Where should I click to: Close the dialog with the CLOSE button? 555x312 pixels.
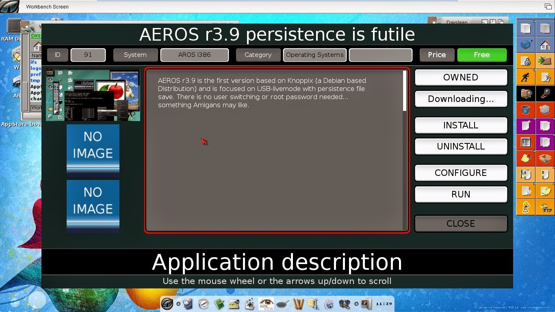point(461,223)
